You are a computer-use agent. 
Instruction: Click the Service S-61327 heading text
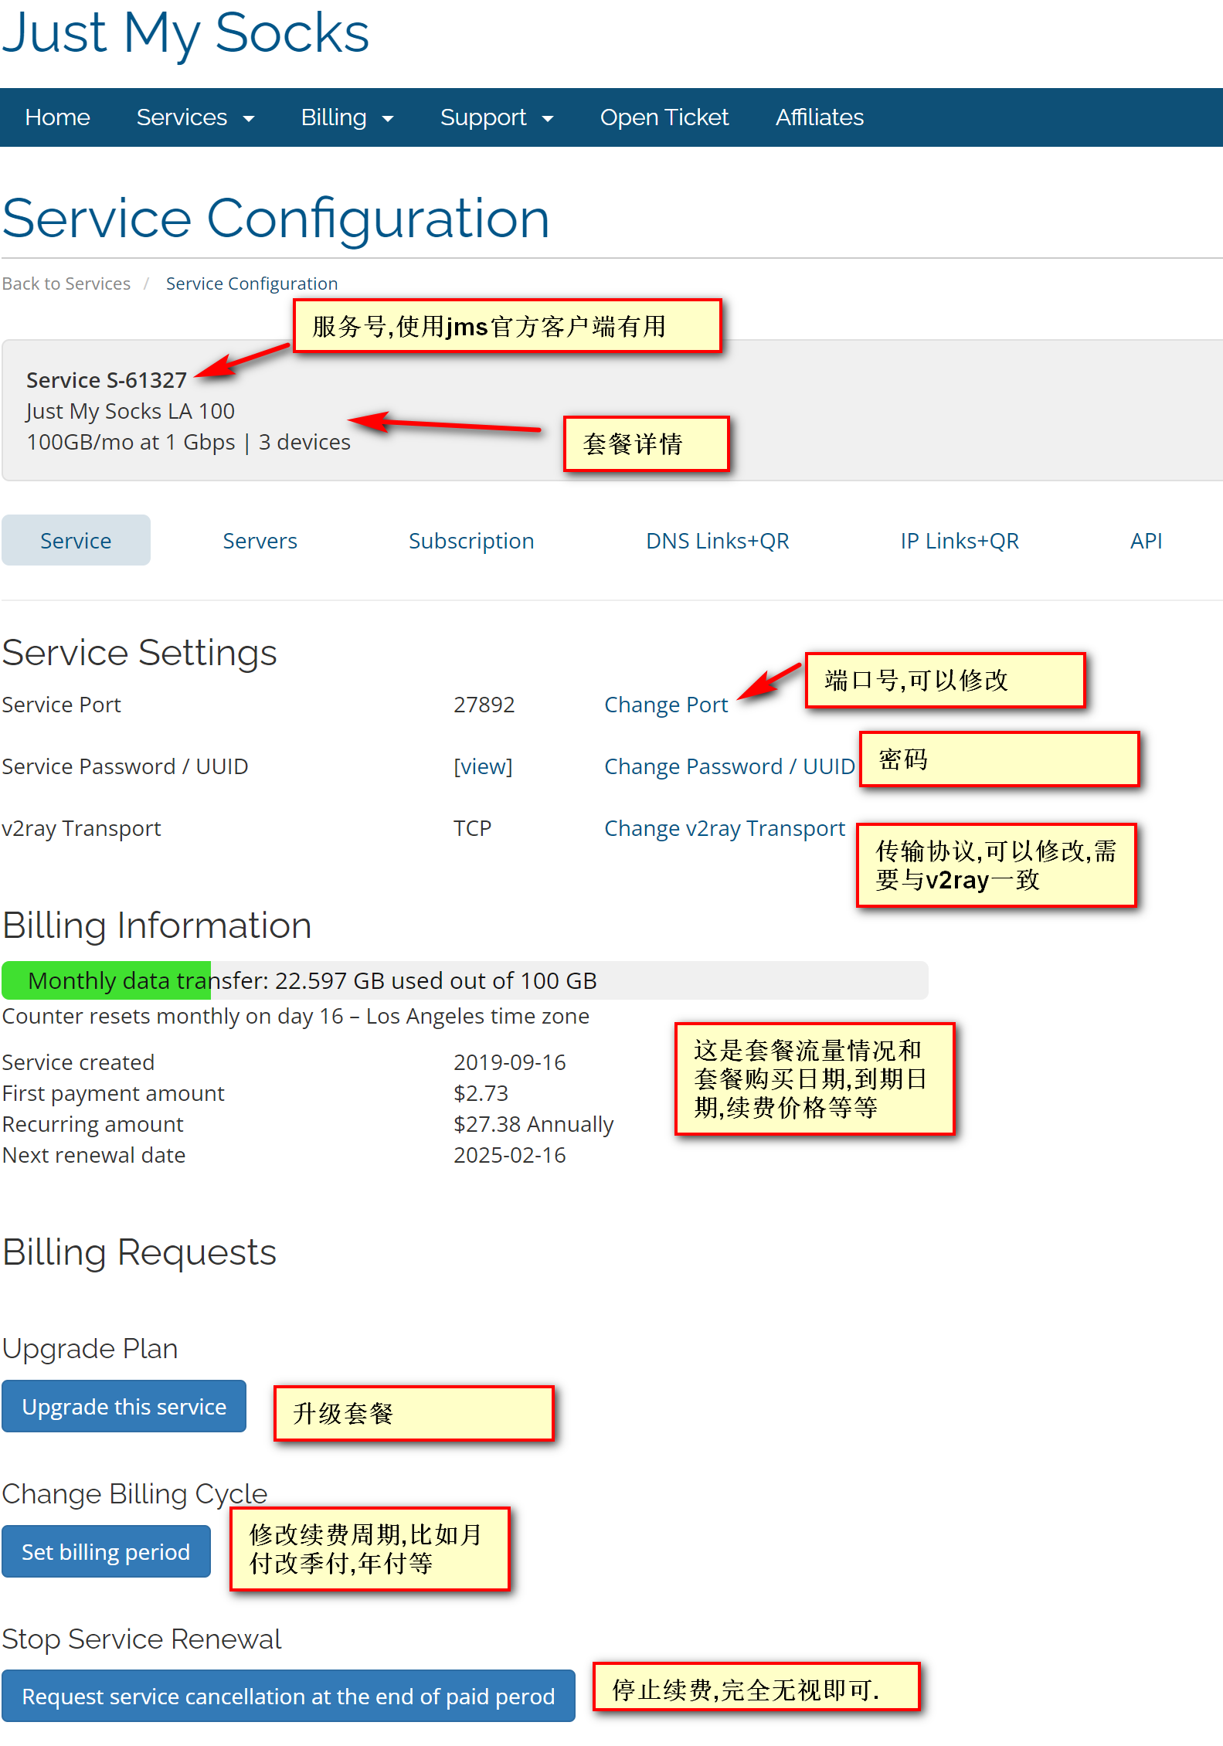point(107,380)
